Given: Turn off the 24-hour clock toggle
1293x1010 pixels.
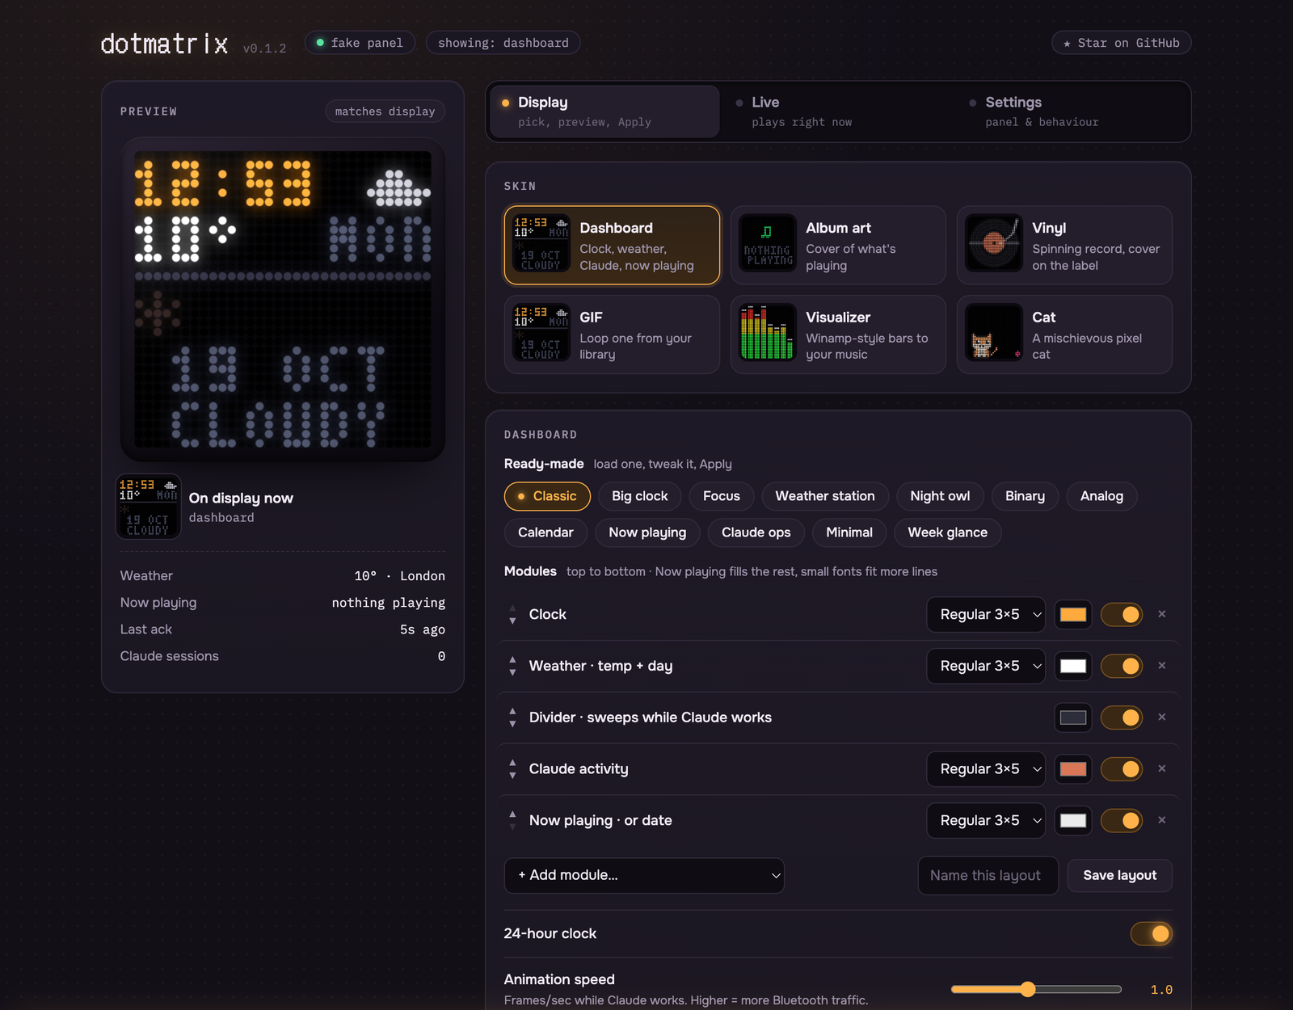Looking at the screenshot, I should [x=1152, y=934].
